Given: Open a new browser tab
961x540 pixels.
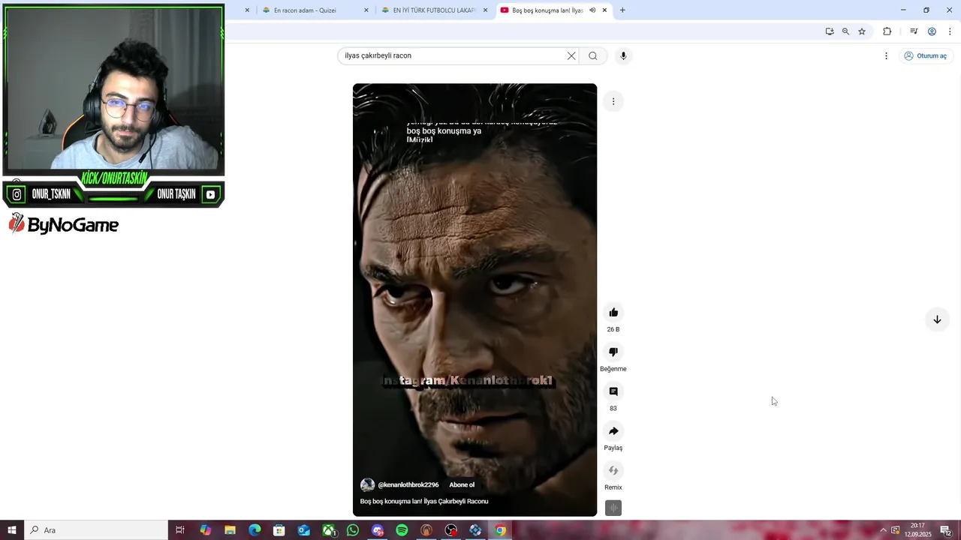Looking at the screenshot, I should (x=622, y=10).
